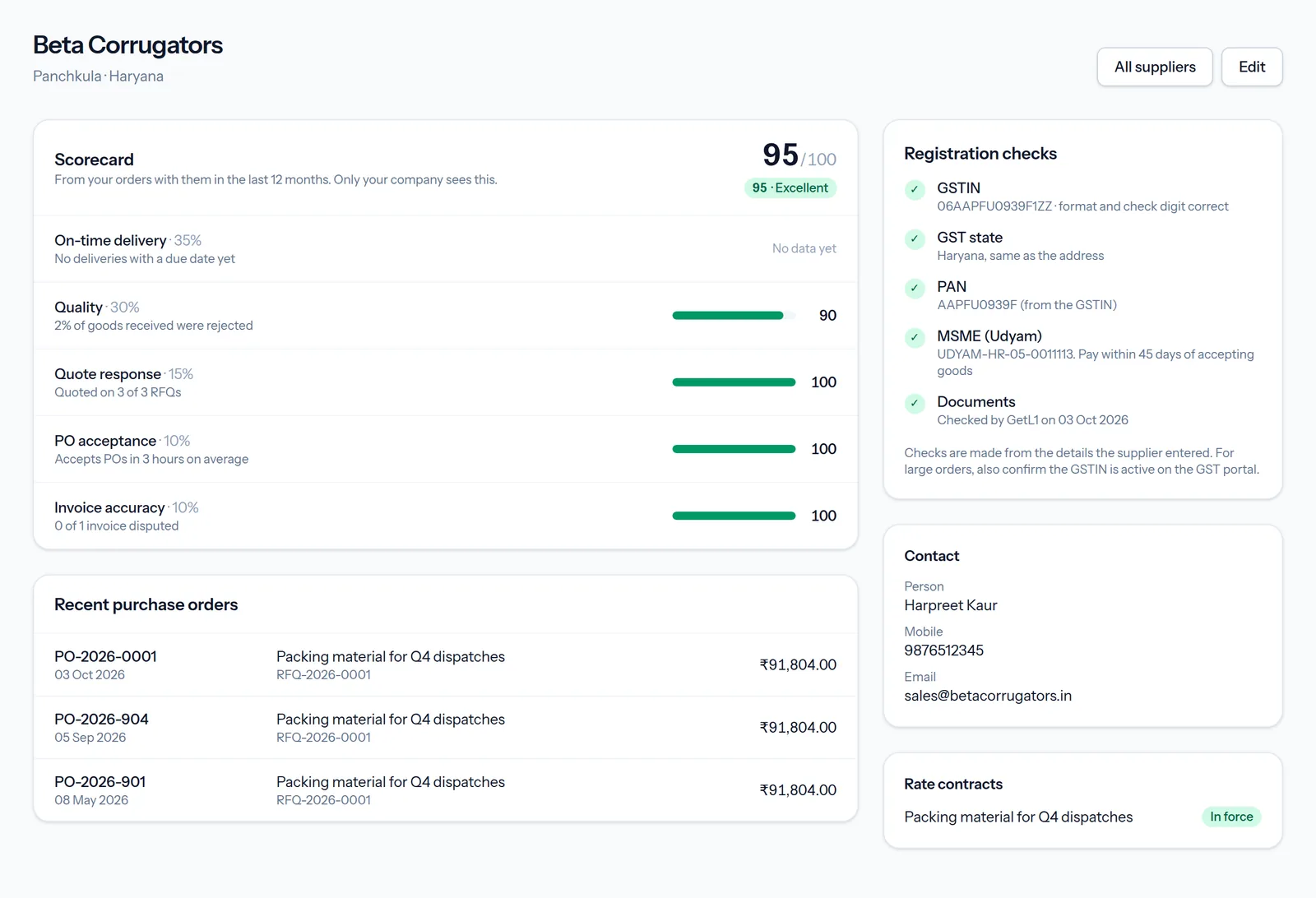The image size is (1316, 898).
Task: Click the '0 of 1 invoice disputed' text
Action: (116, 525)
